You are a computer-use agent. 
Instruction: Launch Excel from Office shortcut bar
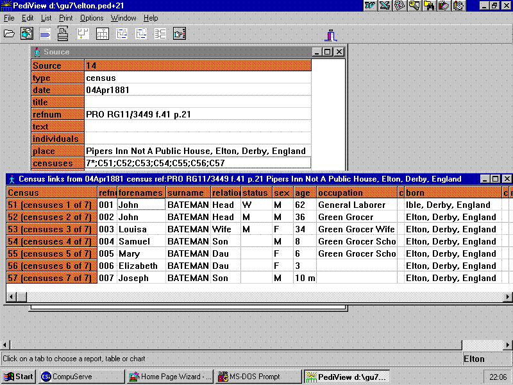tap(384, 6)
